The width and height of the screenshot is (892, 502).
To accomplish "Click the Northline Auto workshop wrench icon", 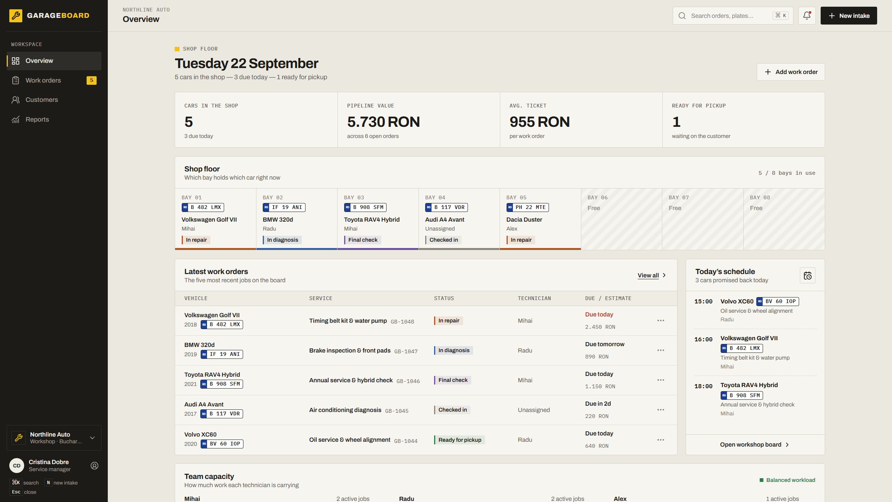I will click(x=19, y=438).
